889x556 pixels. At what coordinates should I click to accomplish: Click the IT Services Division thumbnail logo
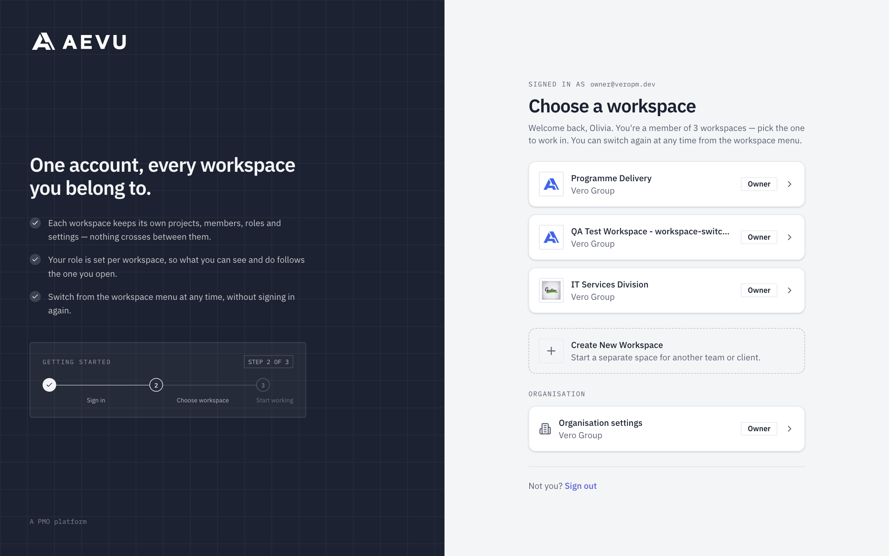tap(551, 290)
